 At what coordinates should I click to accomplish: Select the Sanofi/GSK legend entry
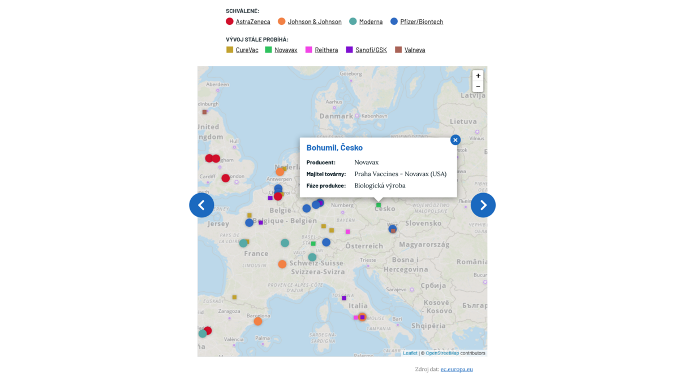coord(371,50)
